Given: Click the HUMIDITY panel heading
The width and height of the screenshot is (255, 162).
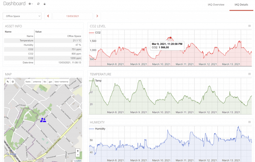Looking at the screenshot, I should click(97, 122).
